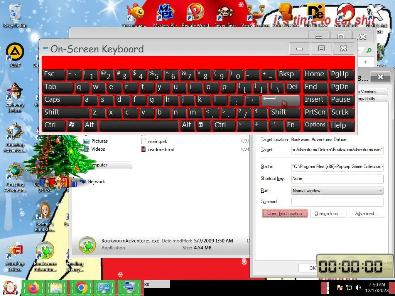Image resolution: width=395 pixels, height=296 pixels.
Task: Click the Help key on keyboard
Action: (x=342, y=125)
